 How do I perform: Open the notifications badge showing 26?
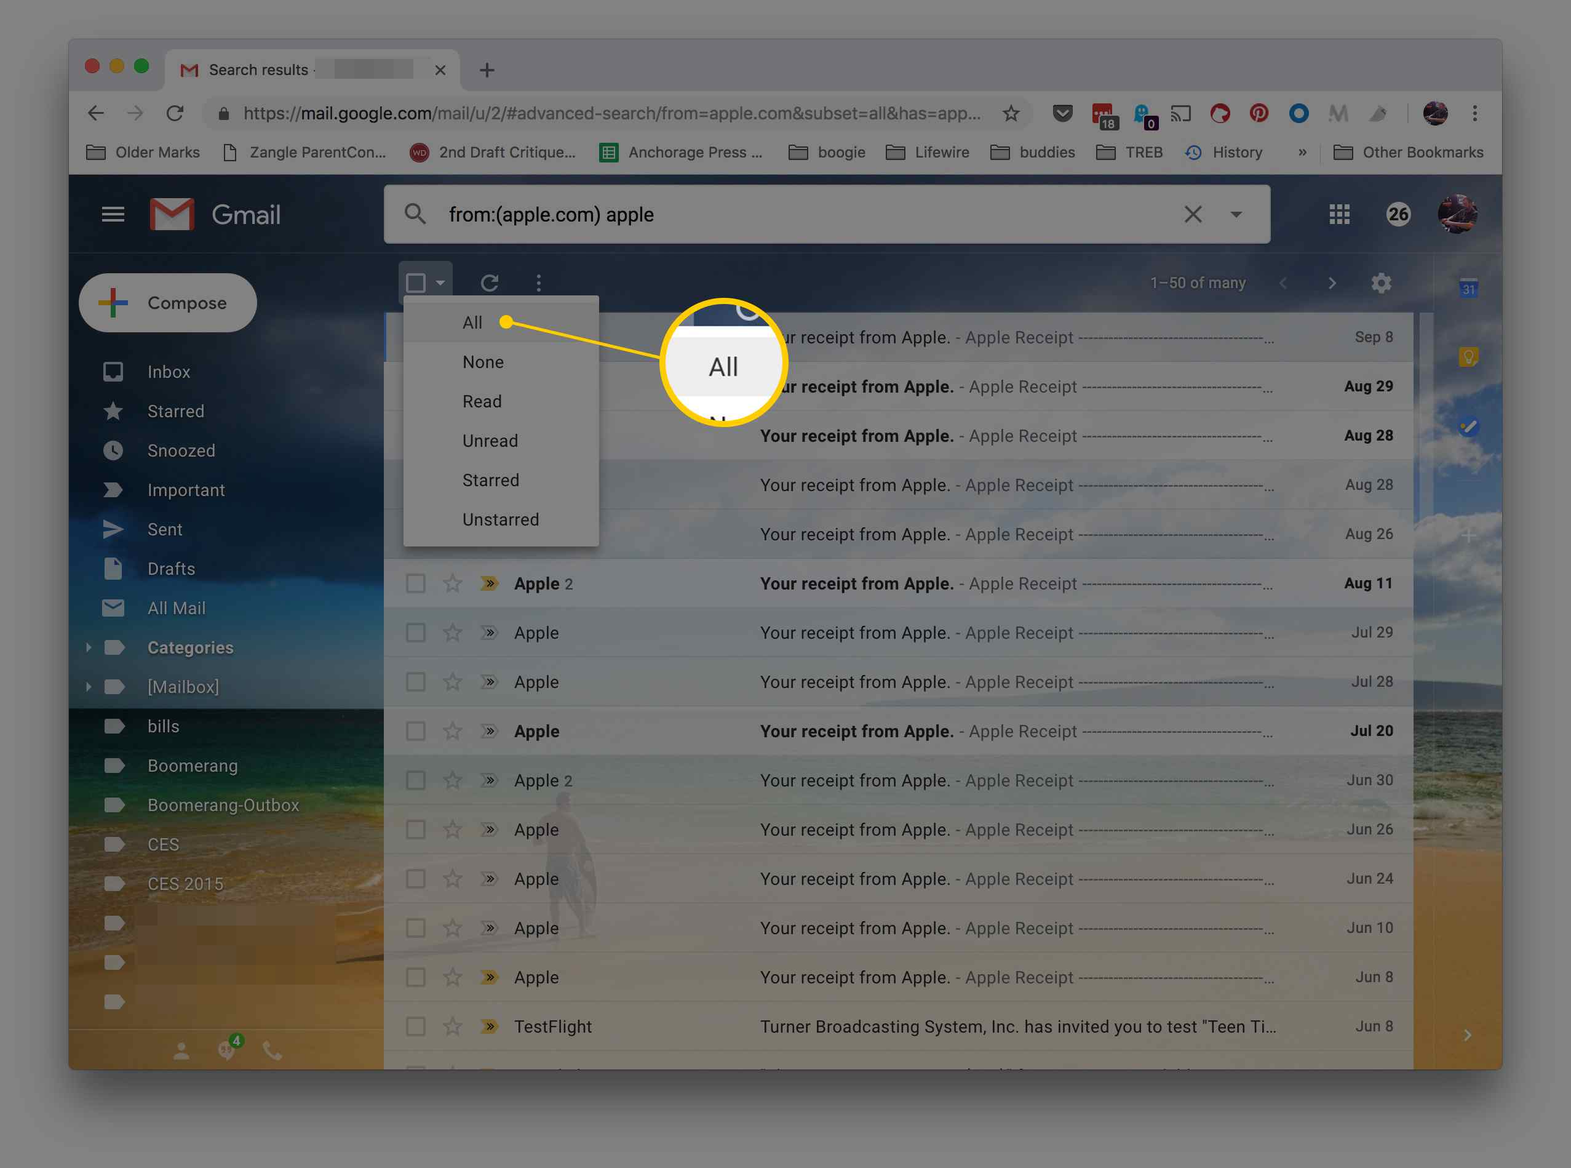pyautogui.click(x=1398, y=214)
